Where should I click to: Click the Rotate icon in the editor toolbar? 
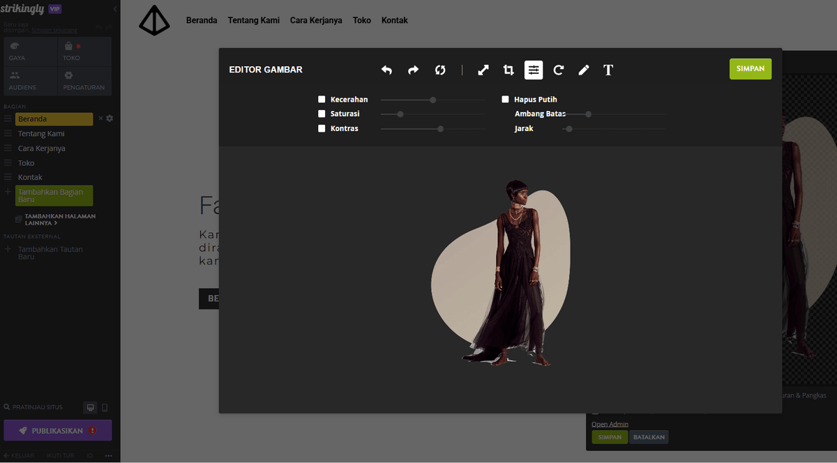click(558, 70)
